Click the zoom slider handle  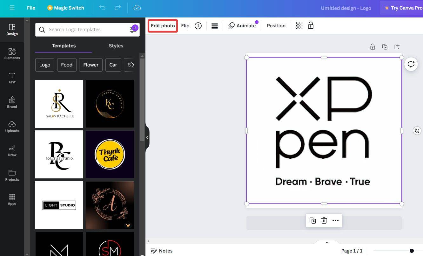point(412,251)
